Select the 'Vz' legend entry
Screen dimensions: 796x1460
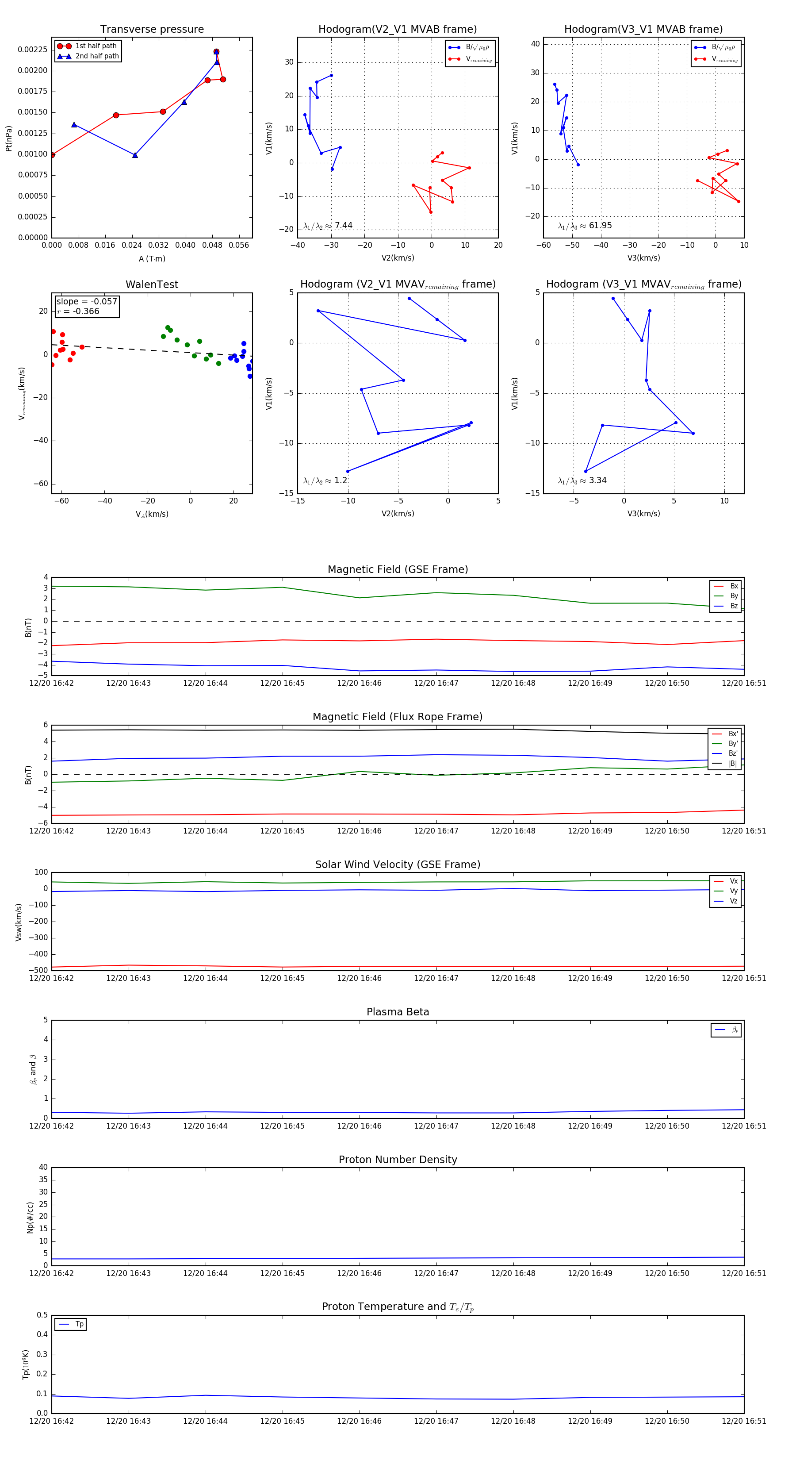pos(726,901)
